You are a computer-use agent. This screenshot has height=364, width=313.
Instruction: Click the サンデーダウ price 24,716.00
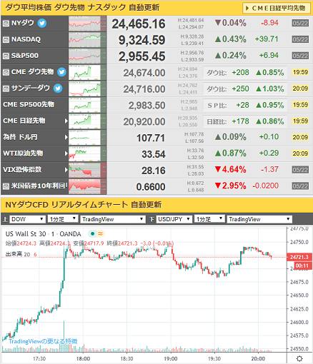coord(144,89)
